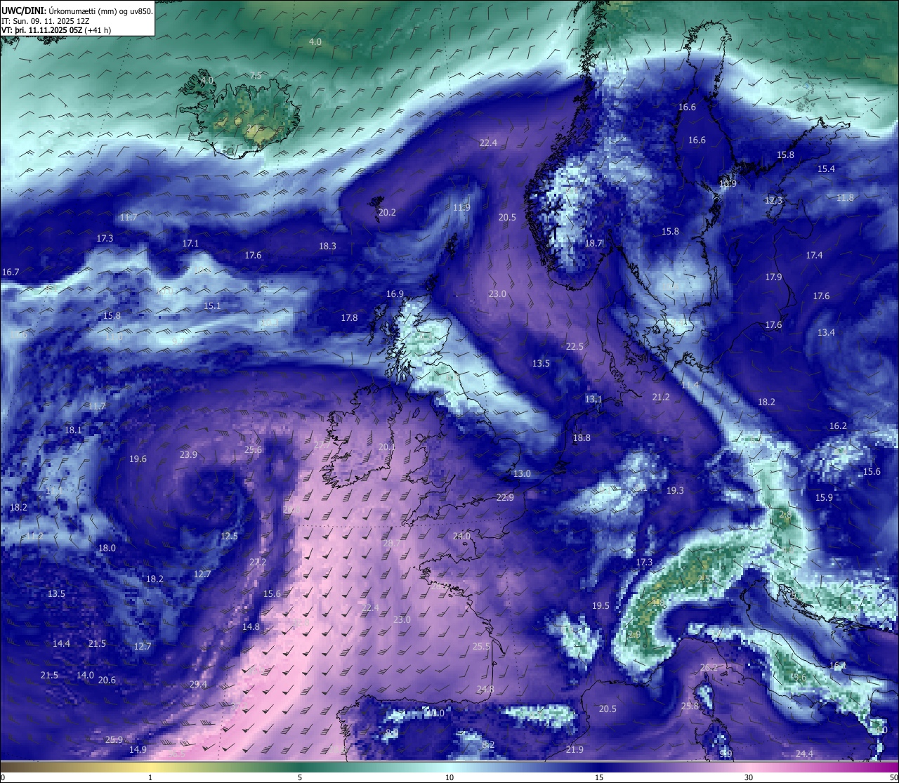Image resolution: width=899 pixels, height=783 pixels.
Task: Click the map value 7.5 north of Iceland
Action: (x=256, y=75)
